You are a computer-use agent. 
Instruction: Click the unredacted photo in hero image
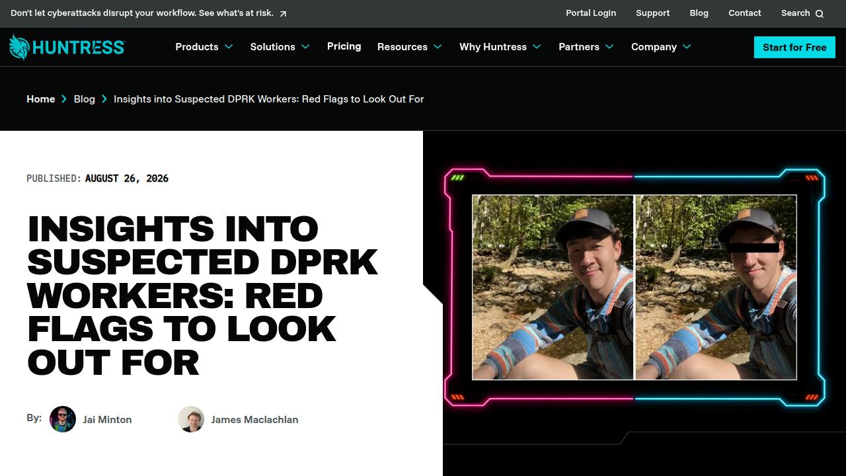(553, 288)
